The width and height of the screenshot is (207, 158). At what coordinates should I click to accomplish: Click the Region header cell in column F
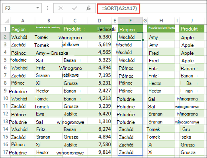[131, 29]
